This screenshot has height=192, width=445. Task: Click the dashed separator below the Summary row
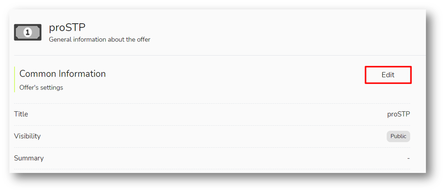[x=212, y=169]
